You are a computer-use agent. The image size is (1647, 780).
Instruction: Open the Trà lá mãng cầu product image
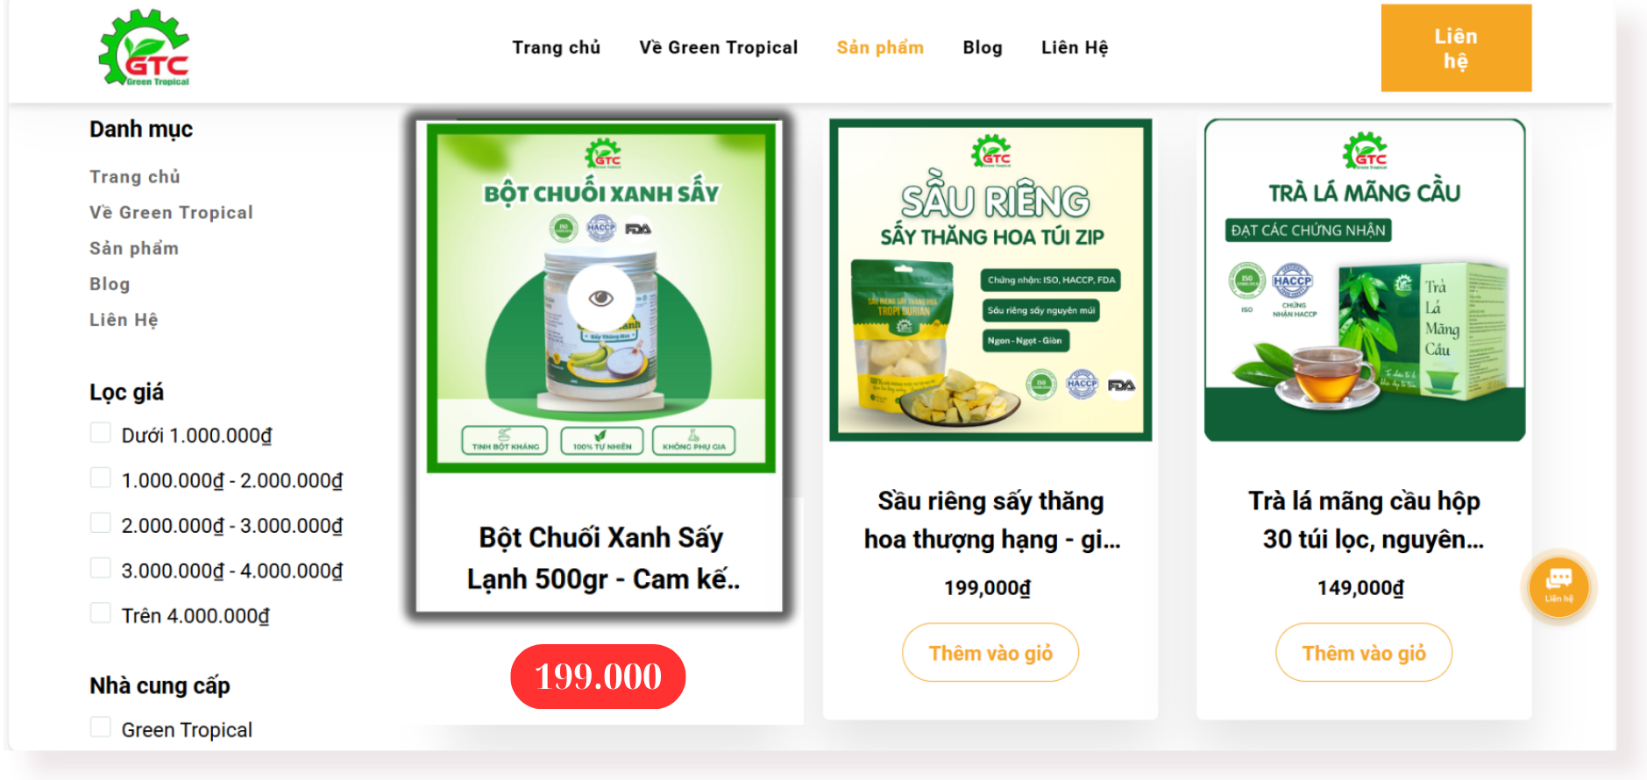pos(1365,280)
